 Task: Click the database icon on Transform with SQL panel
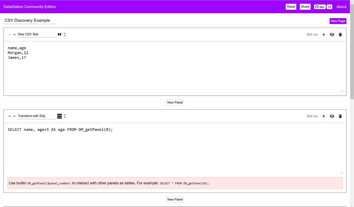coord(59,116)
